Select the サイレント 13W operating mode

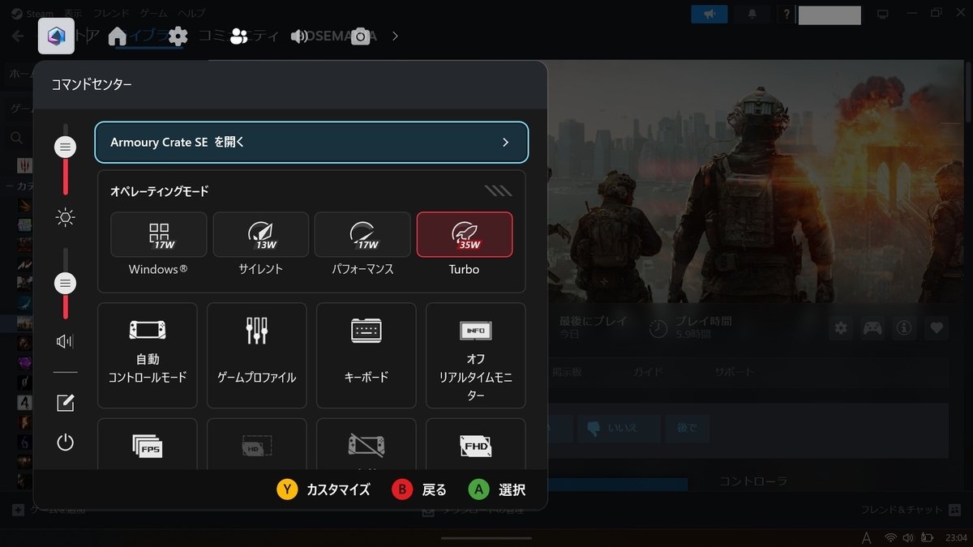(x=260, y=234)
